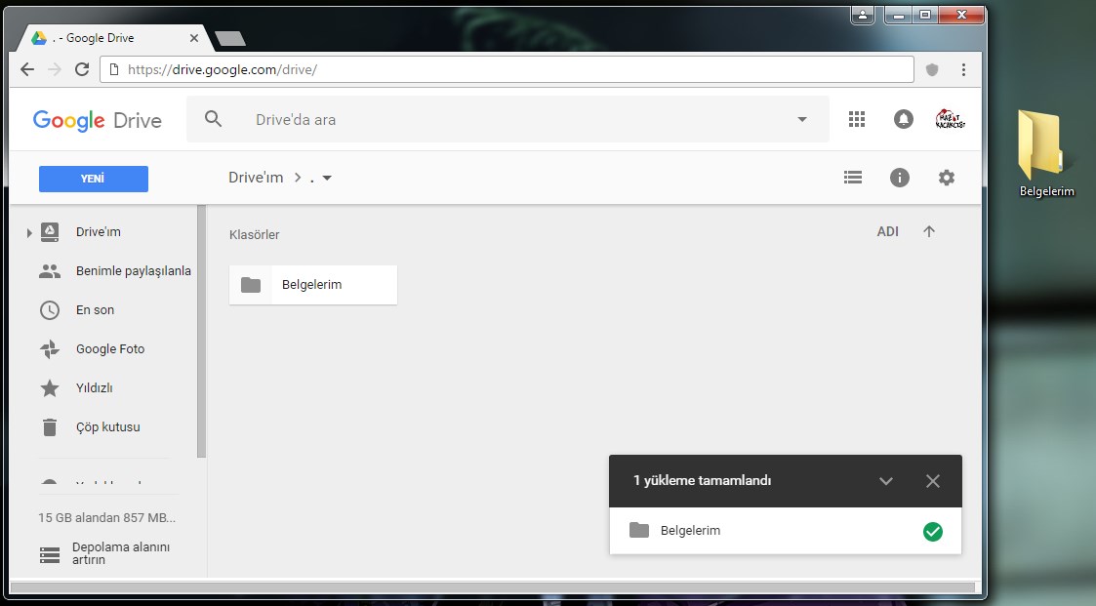Open the search options dropdown arrow
Image resolution: width=1096 pixels, height=606 pixels.
[x=802, y=119]
